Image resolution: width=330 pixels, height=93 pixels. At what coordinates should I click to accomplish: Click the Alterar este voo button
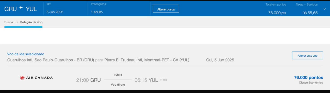[307, 55]
